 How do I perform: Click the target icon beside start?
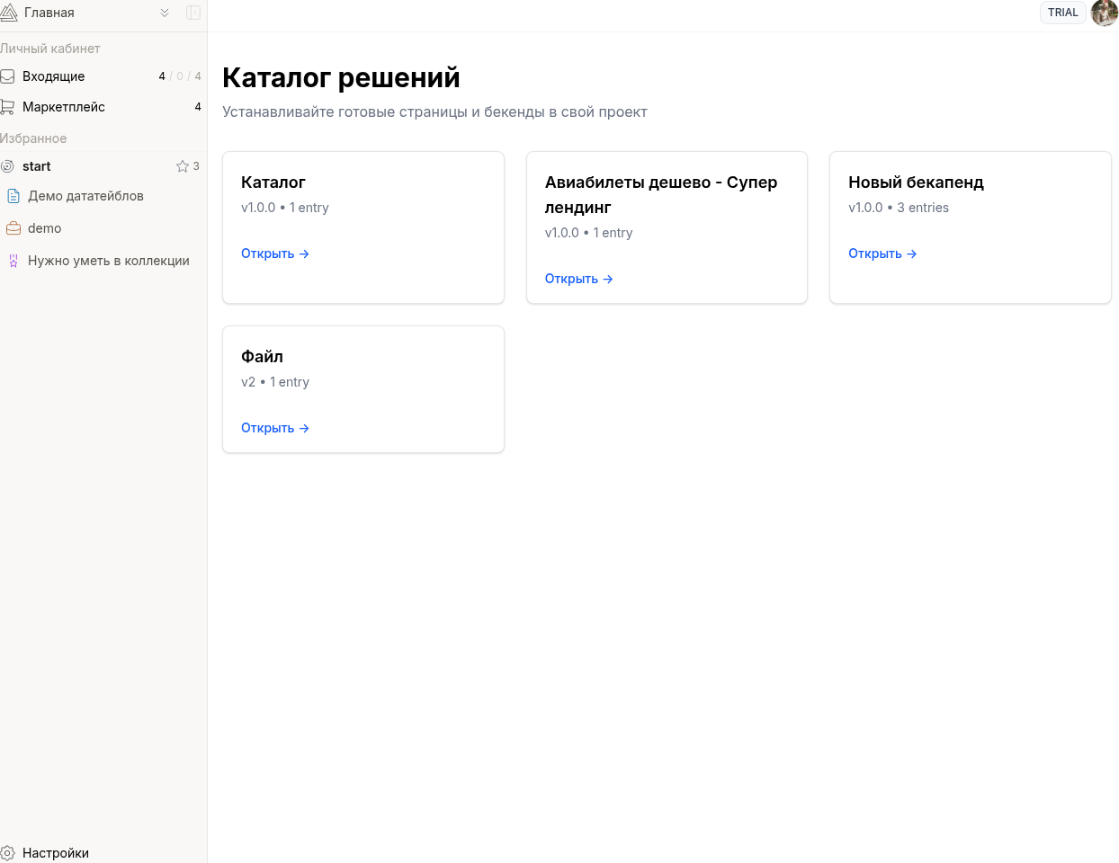pyautogui.click(x=7, y=166)
